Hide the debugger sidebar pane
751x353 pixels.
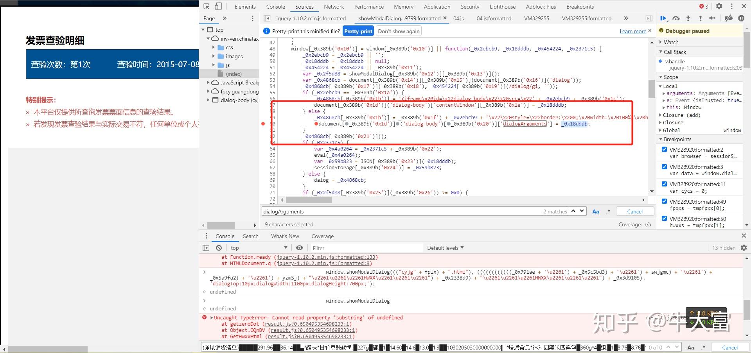coord(649,18)
